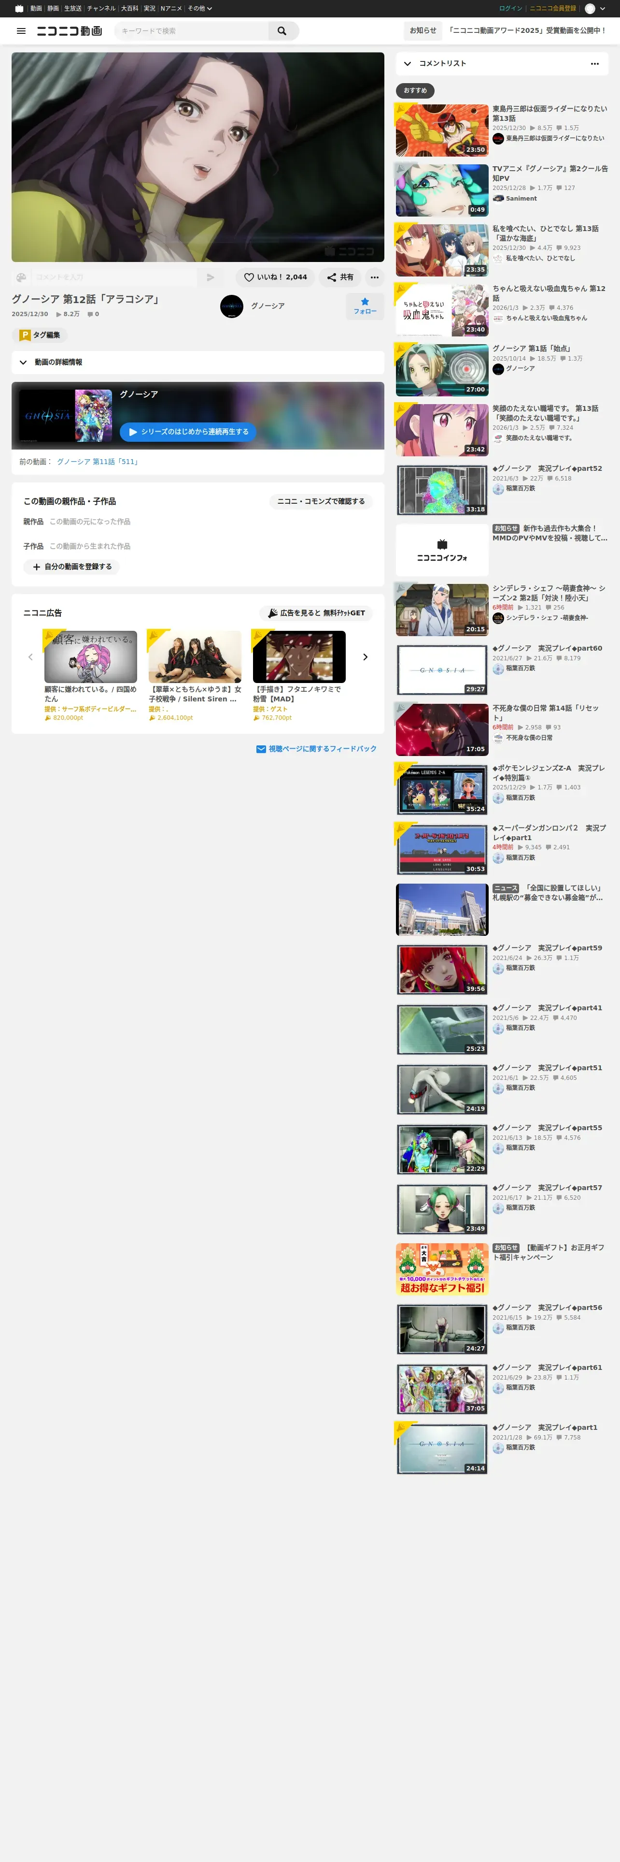620x1862 pixels.
Task: Open 超お得なギフト福引 campaign thumbnail
Action: [x=442, y=1269]
